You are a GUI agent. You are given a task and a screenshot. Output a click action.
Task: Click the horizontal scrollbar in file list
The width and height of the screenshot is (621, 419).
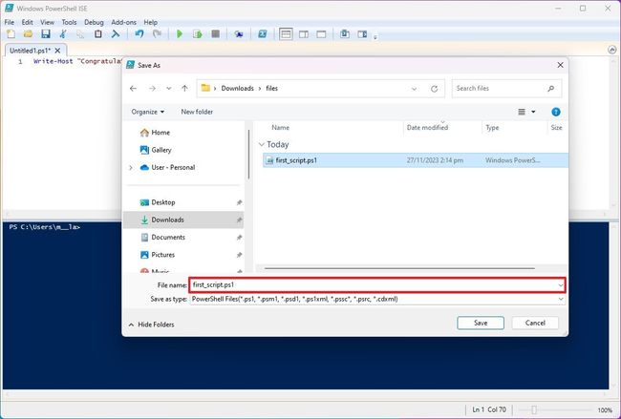click(x=399, y=268)
